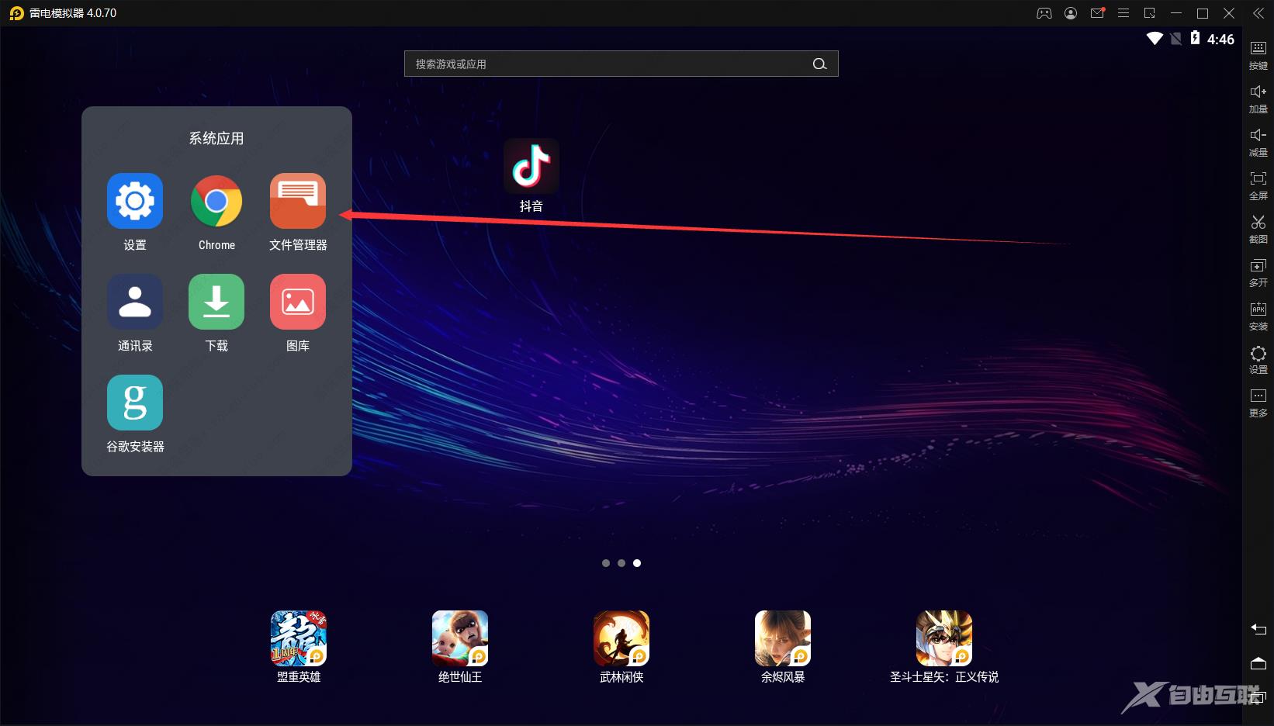Launch the 抖音 TikTok app
Screen dimensions: 1274x726
tap(531, 166)
